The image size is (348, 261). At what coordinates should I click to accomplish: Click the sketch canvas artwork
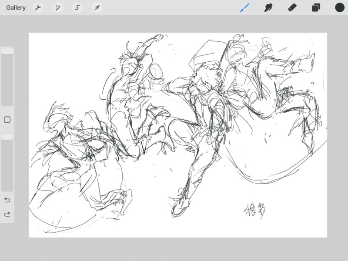178,135
